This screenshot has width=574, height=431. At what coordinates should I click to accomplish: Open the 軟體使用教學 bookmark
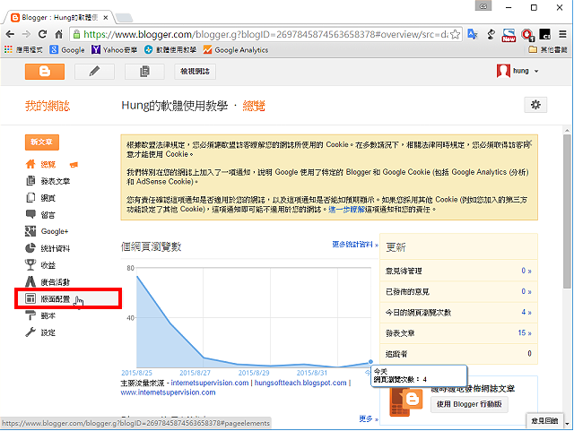[170, 50]
